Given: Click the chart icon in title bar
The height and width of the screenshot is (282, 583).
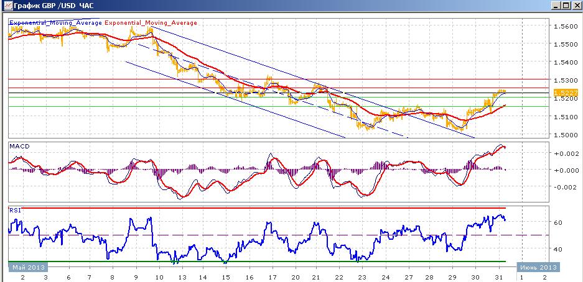Looking at the screenshot, I should [x=6, y=5].
